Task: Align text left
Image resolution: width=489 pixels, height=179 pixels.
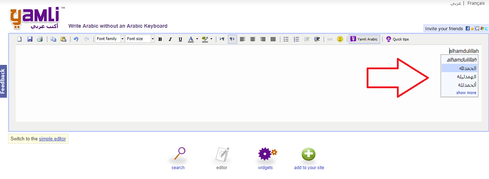Action: pyautogui.click(x=242, y=39)
